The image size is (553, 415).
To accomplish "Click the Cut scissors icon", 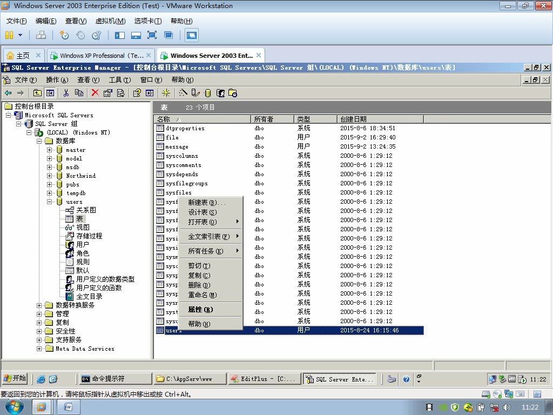I will click(x=66, y=93).
